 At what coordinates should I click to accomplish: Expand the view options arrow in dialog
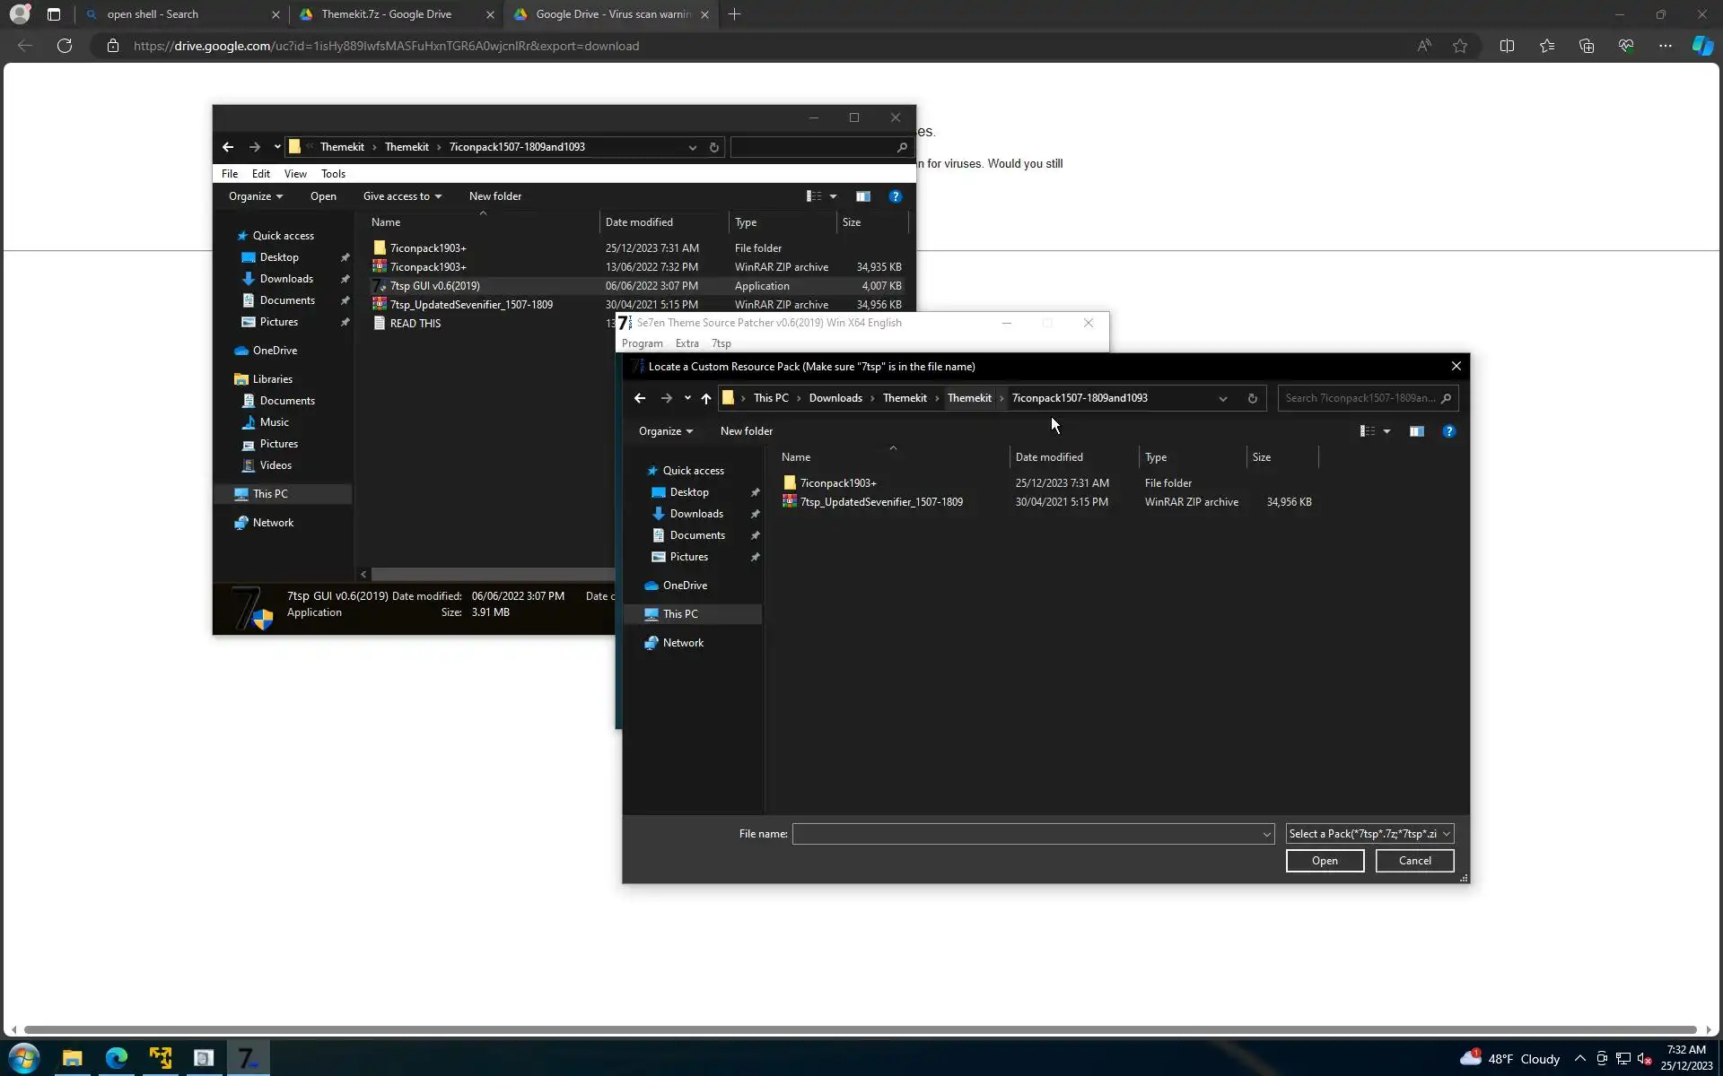coord(1386,431)
